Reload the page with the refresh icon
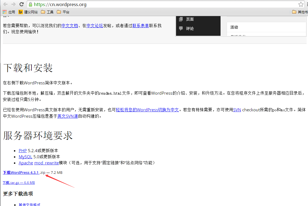Image resolution: width=308 pixels, height=206 pixels. (x=21, y=4)
